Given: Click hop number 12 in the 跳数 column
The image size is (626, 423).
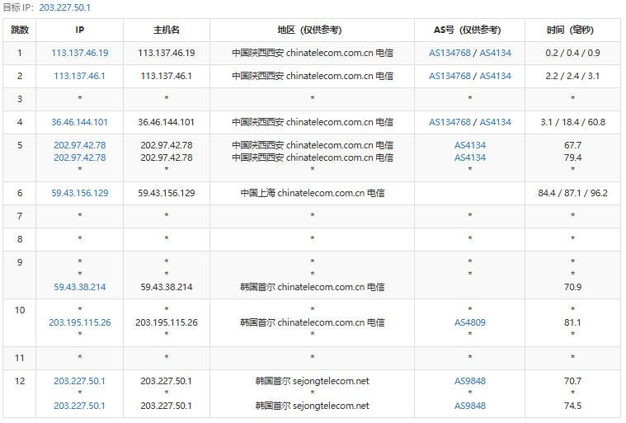Looking at the screenshot, I should [x=20, y=381].
